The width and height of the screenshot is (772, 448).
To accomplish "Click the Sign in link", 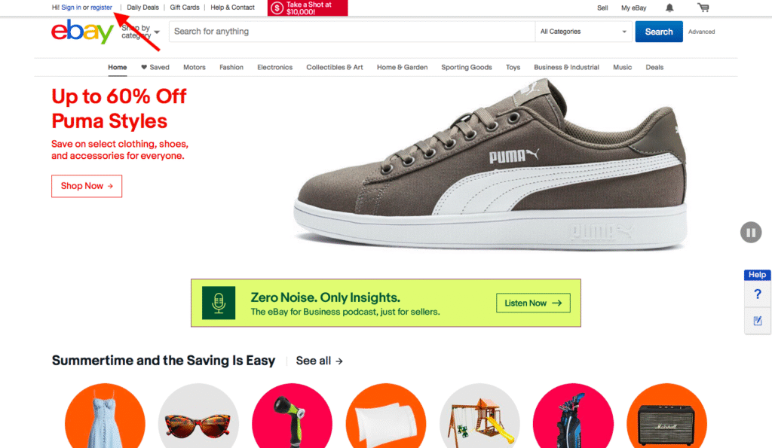I will point(71,8).
